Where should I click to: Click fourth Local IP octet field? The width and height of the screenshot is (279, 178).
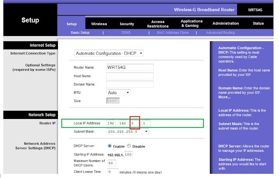point(146,123)
